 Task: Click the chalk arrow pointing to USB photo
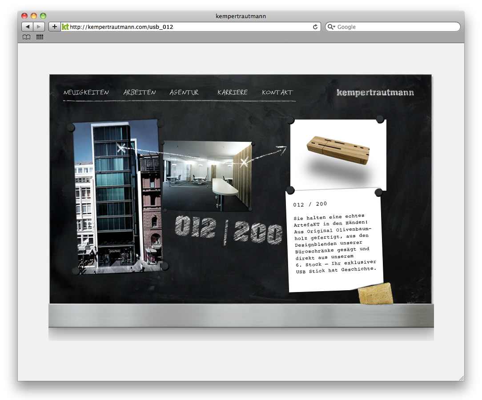coord(266,155)
